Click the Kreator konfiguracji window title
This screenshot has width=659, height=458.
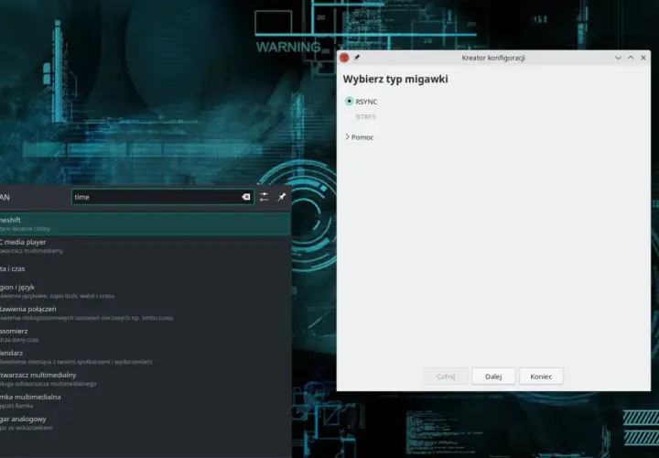tap(493, 58)
